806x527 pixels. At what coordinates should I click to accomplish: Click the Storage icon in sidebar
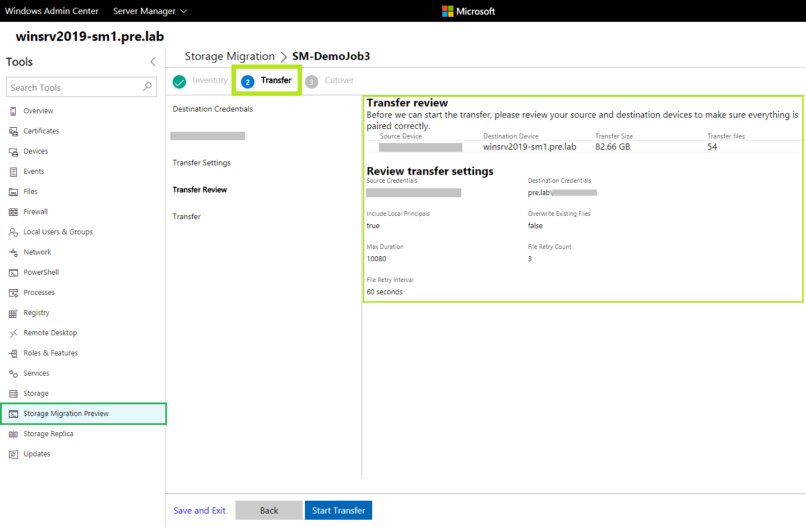pyautogui.click(x=13, y=394)
